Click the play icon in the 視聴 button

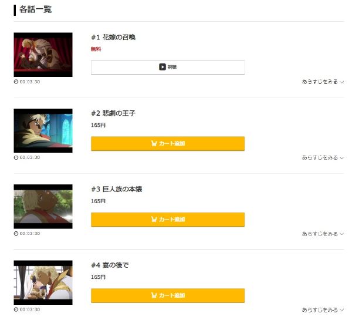click(163, 67)
